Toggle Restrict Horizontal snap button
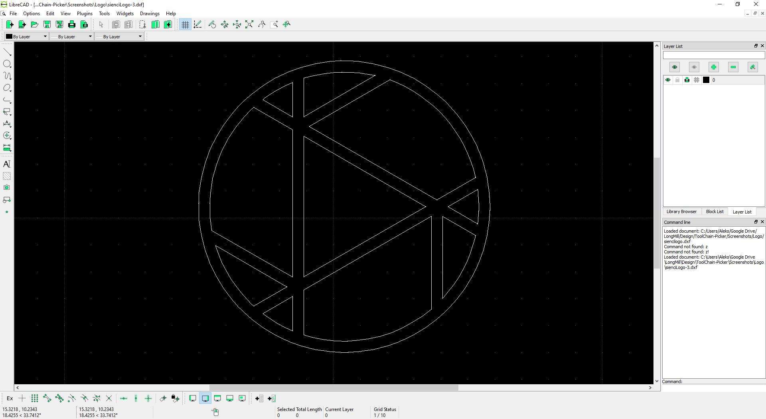The image size is (766, 419). point(124,399)
